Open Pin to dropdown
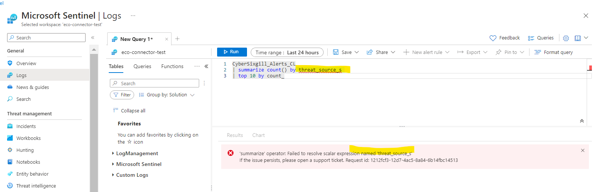This screenshot has height=192, width=599. click(510, 52)
